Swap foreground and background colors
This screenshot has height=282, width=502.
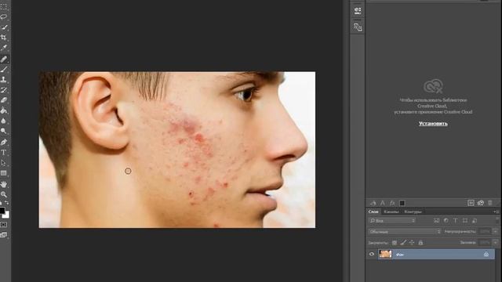click(7, 203)
